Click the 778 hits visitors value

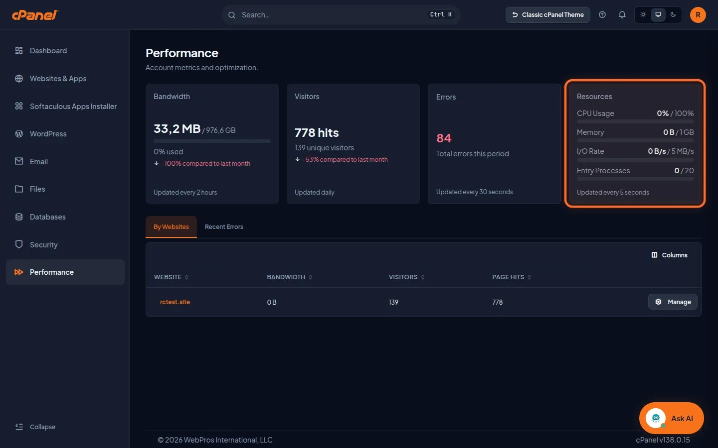tap(317, 133)
